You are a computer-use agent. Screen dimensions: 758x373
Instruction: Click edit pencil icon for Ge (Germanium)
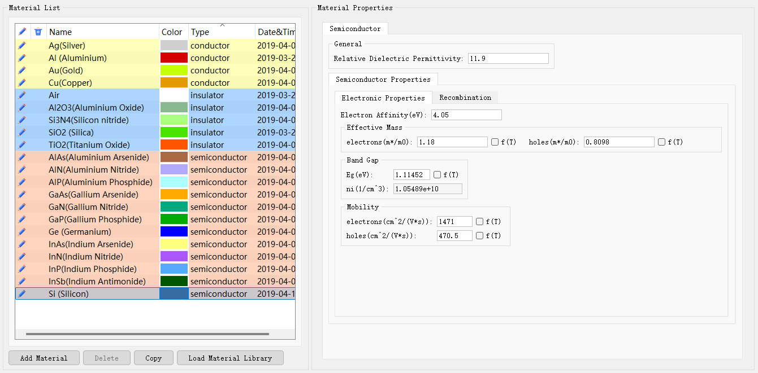click(22, 231)
